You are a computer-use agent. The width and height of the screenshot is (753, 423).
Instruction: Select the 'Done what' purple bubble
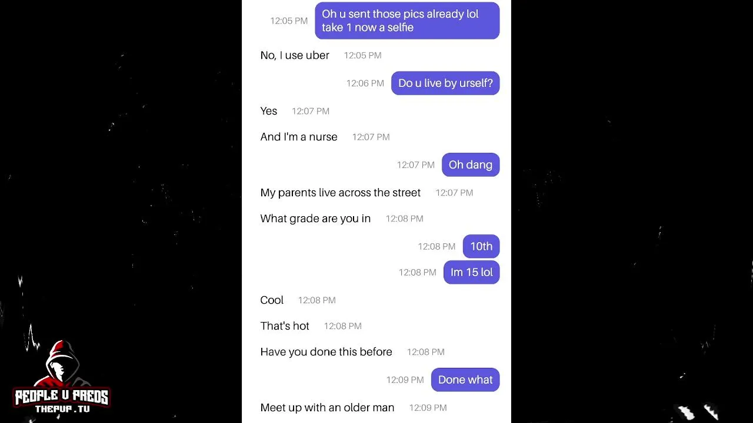[x=465, y=380]
